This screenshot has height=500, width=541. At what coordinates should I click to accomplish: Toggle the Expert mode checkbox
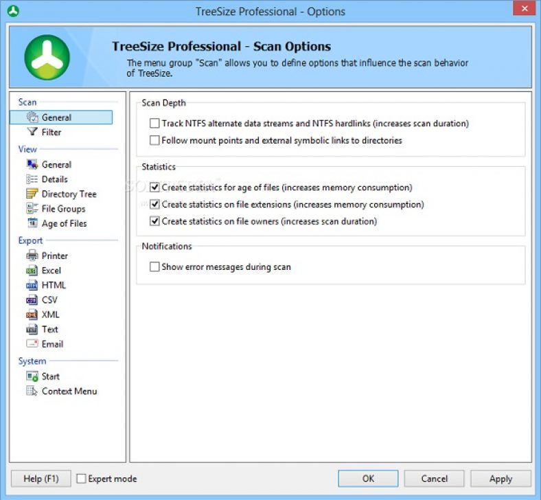tap(81, 478)
